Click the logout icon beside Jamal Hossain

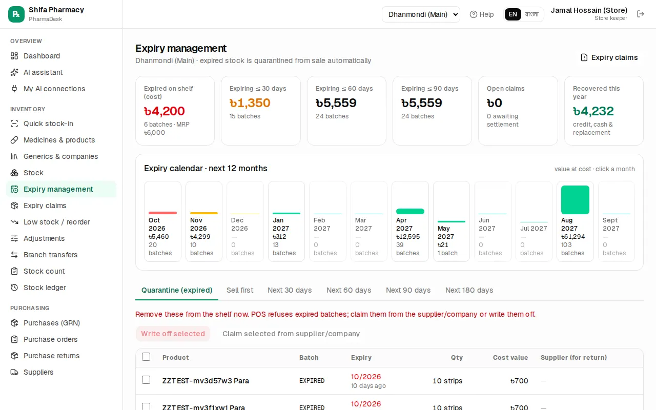641,14
